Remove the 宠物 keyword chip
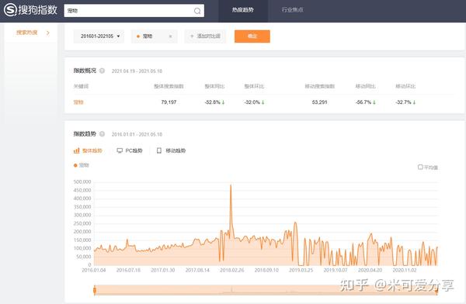 170,36
